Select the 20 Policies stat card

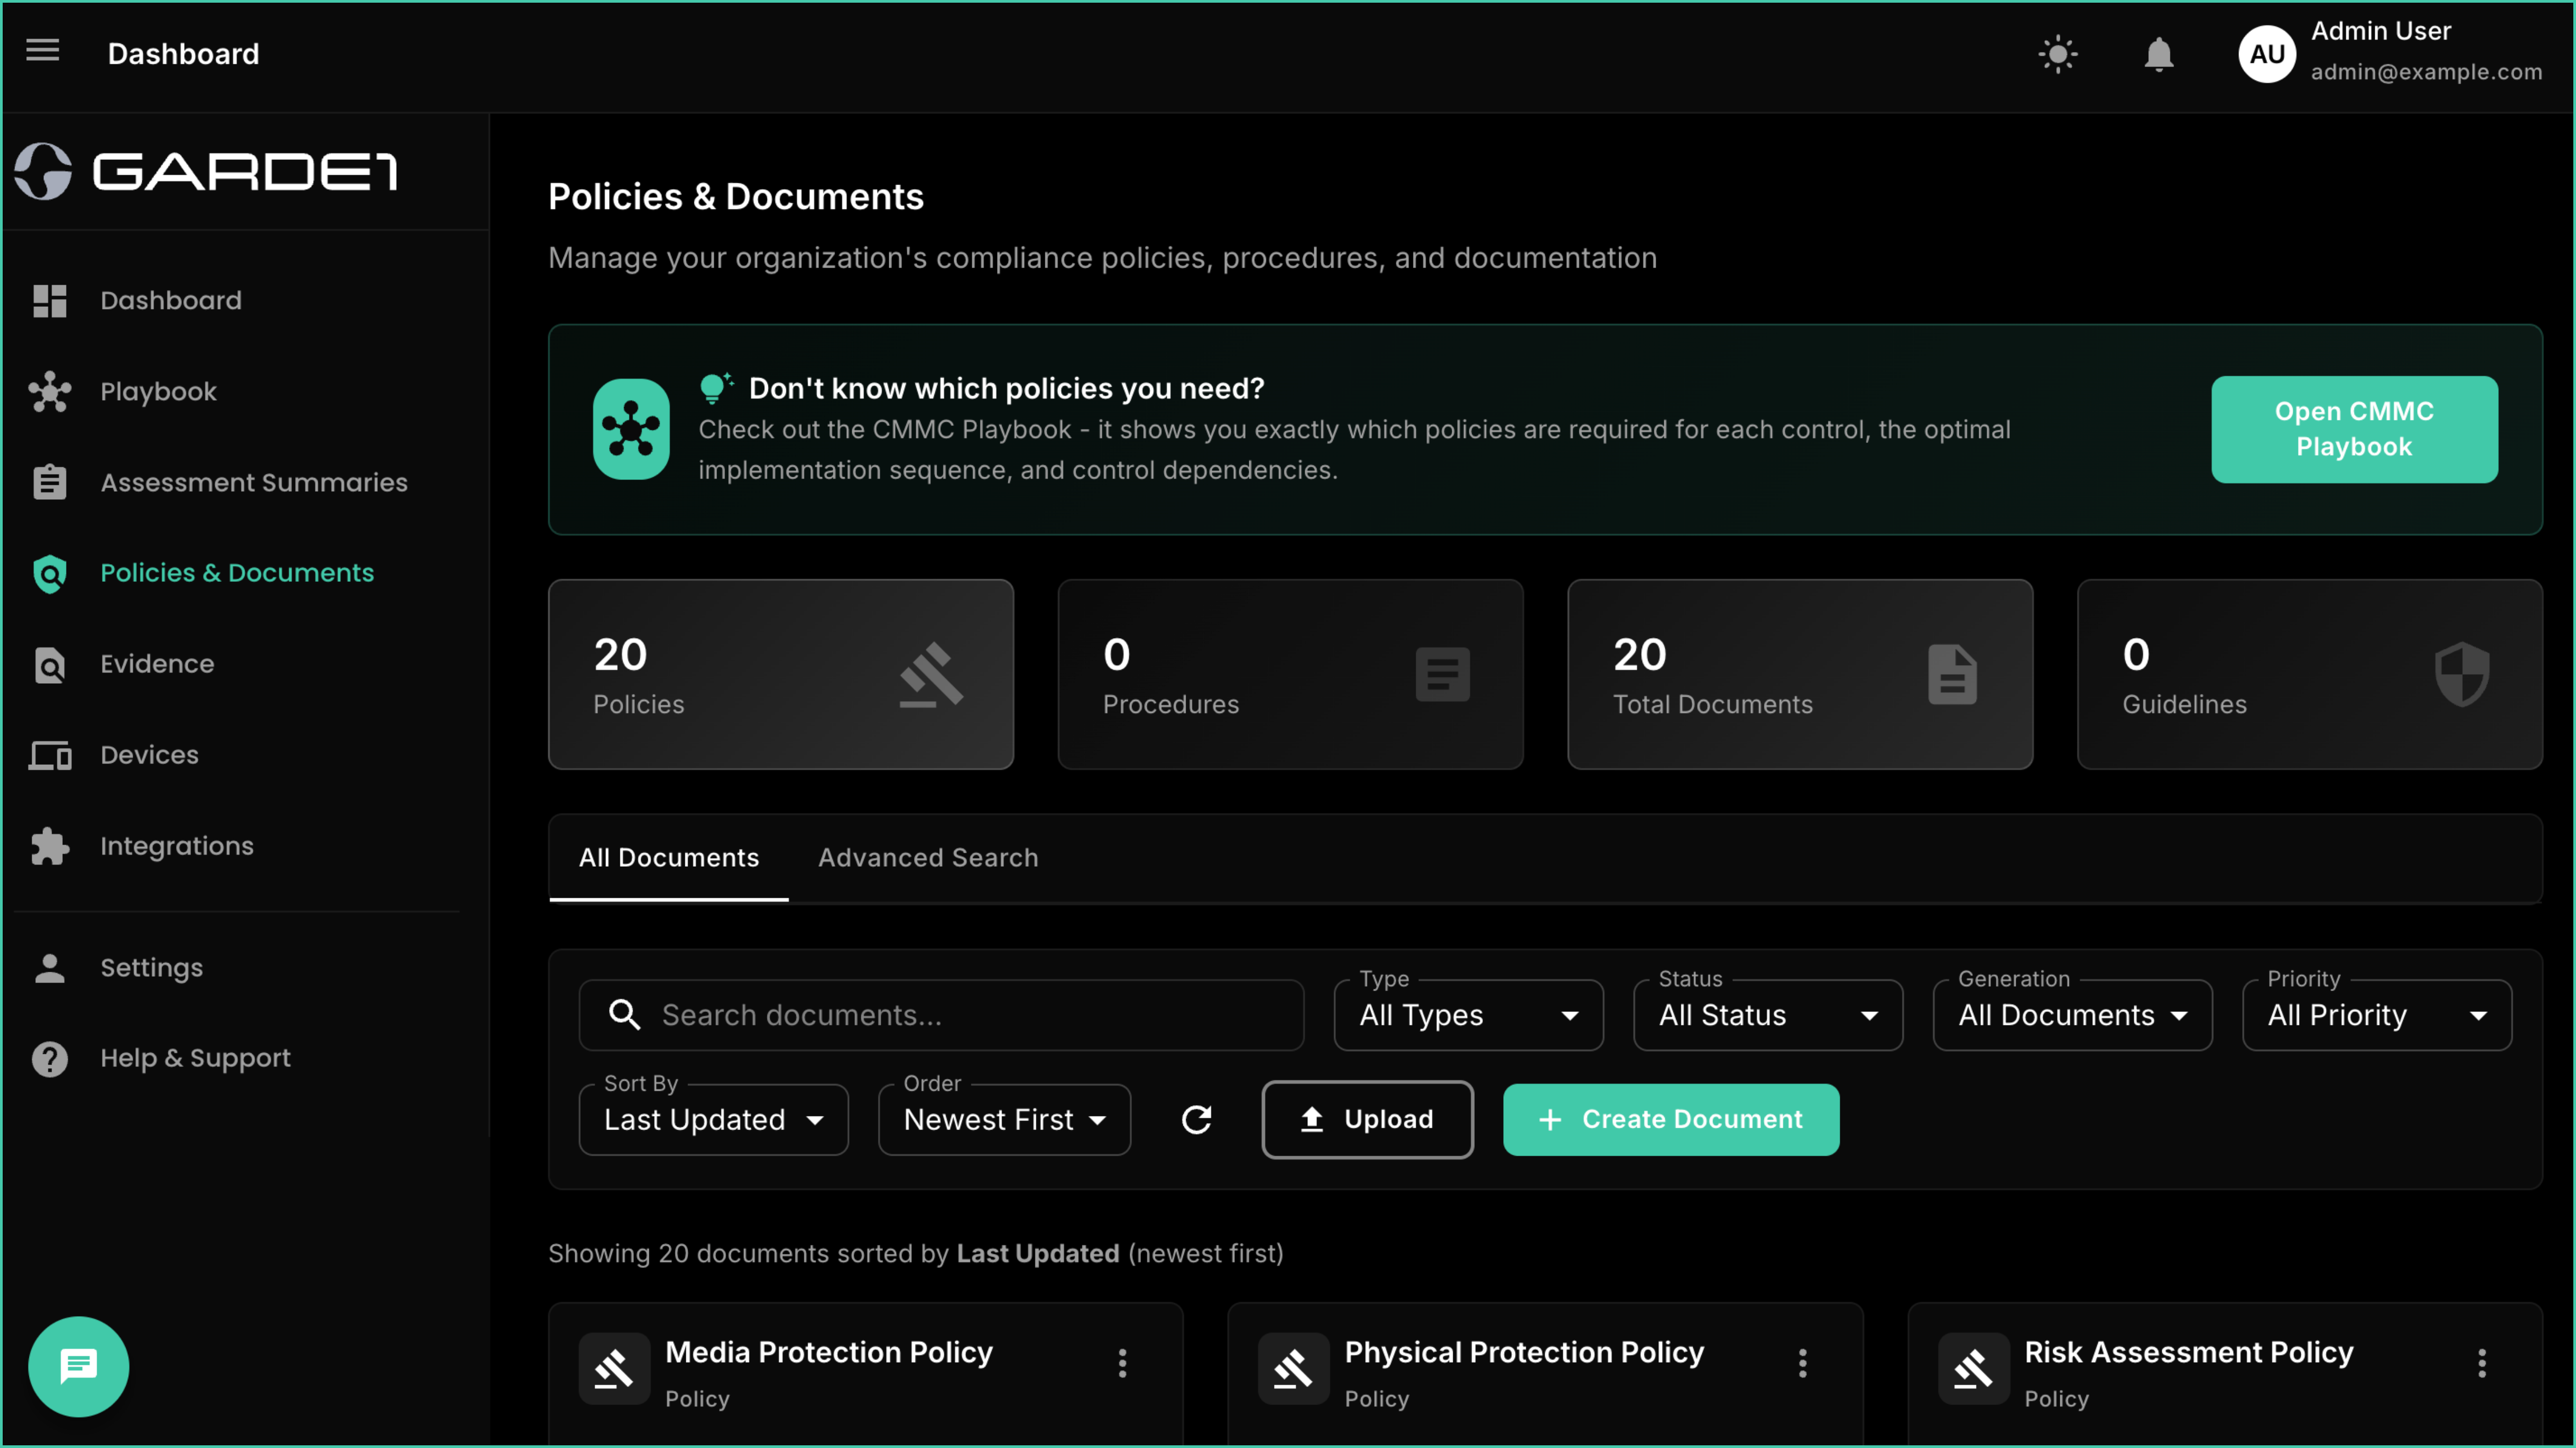pyautogui.click(x=780, y=675)
